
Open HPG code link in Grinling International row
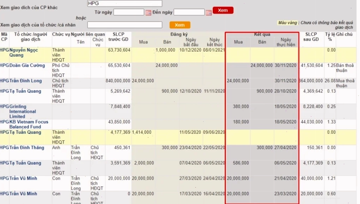point(4,107)
